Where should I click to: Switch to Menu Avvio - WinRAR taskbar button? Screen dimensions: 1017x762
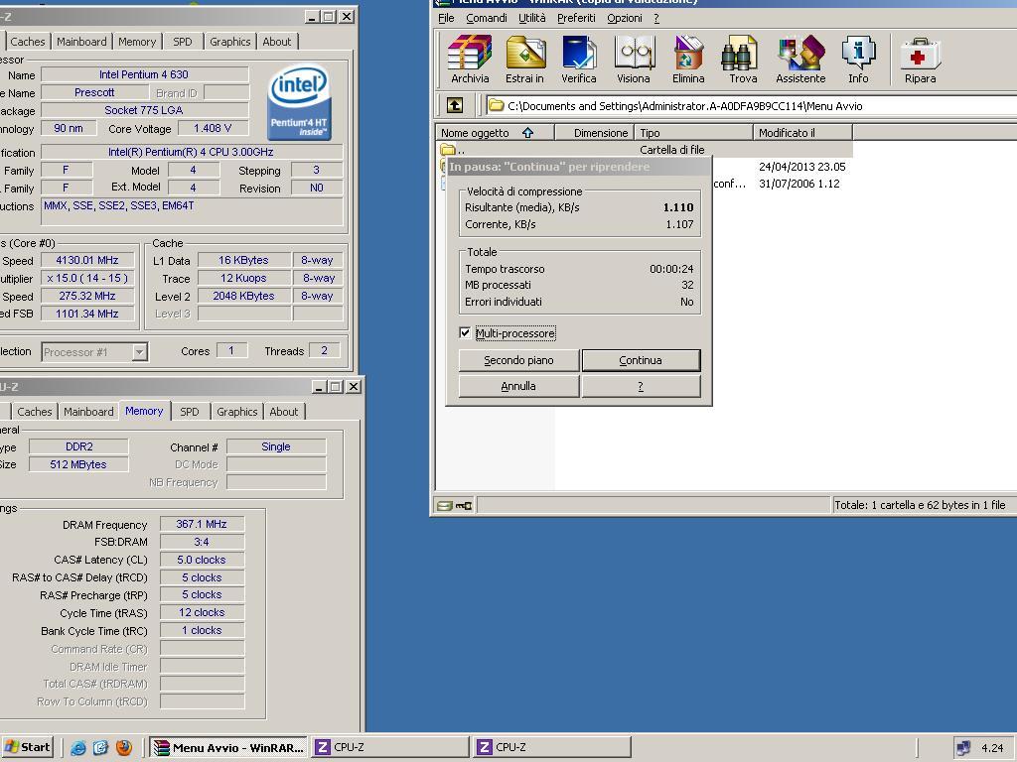[228, 747]
